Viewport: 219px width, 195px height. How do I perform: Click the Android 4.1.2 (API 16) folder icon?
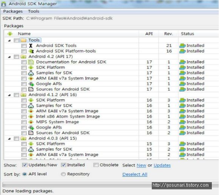(x=23, y=95)
